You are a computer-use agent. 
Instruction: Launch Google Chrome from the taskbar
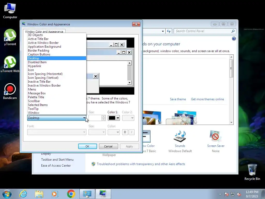[71, 194]
